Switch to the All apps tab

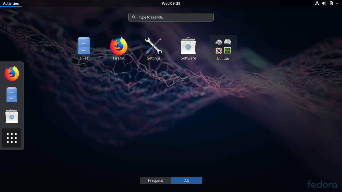(x=187, y=180)
